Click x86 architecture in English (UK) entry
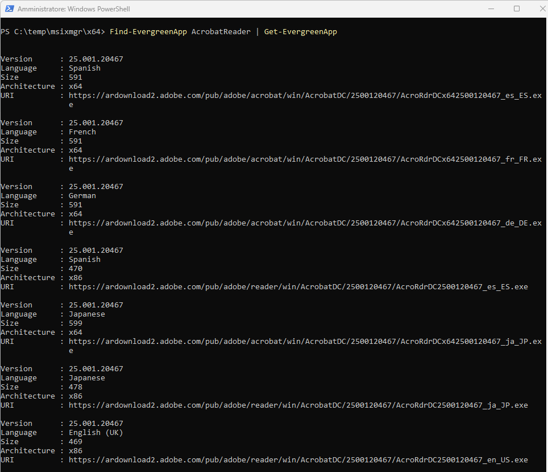This screenshot has height=472, width=548. click(x=76, y=450)
